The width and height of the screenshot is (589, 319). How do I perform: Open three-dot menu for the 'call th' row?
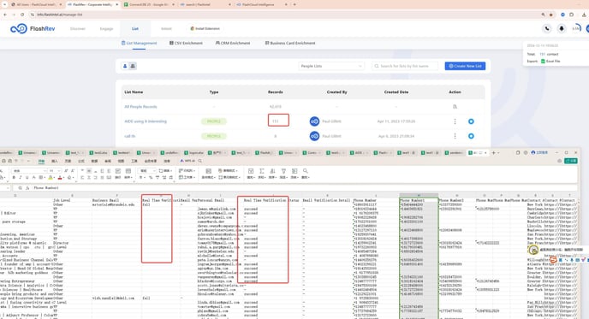(455, 136)
